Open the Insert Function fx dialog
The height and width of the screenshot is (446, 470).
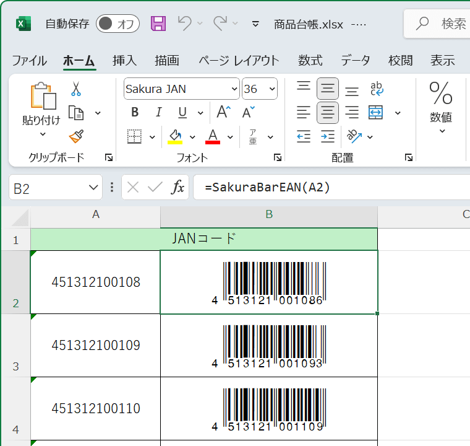pyautogui.click(x=177, y=188)
